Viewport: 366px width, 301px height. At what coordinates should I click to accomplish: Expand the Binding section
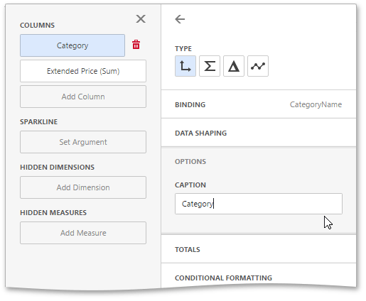(x=259, y=104)
